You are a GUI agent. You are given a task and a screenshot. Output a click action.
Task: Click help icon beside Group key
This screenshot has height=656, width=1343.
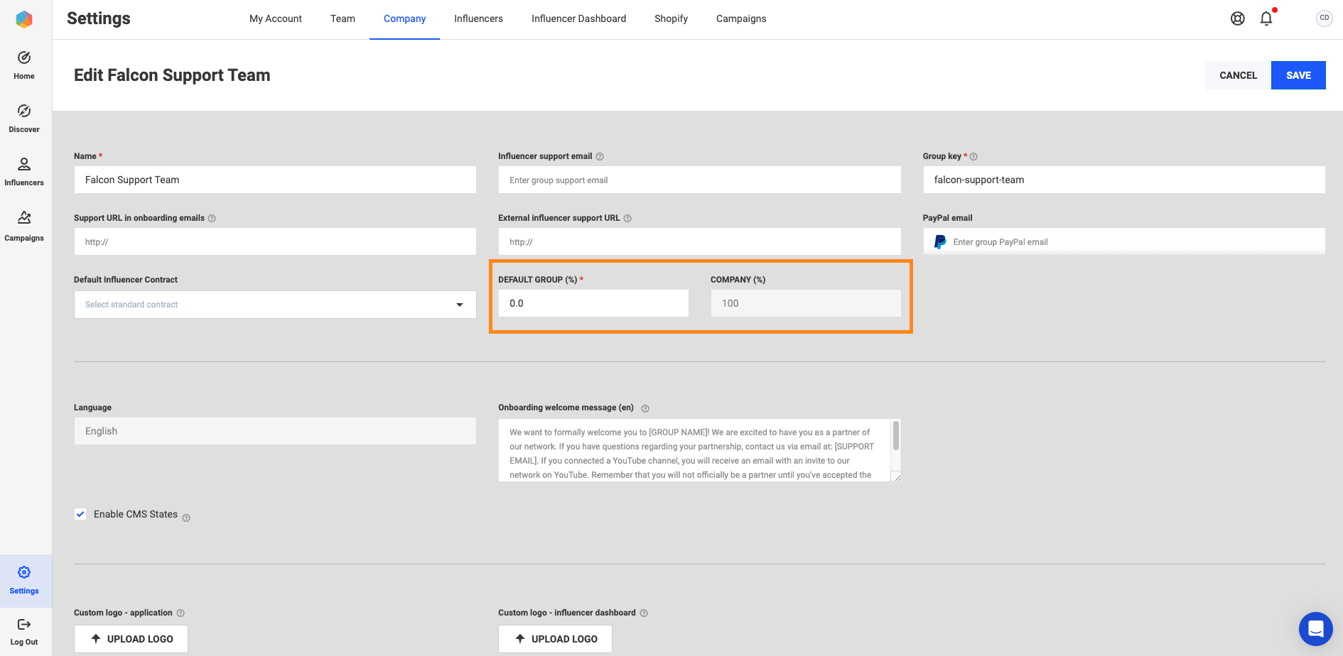973,157
